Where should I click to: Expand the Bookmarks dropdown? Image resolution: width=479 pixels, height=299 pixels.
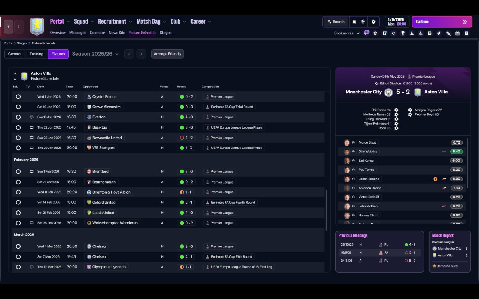point(347,33)
